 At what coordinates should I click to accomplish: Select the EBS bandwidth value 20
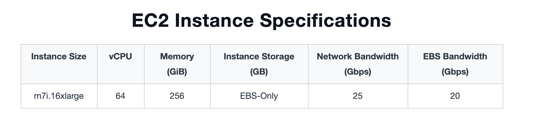[455, 96]
